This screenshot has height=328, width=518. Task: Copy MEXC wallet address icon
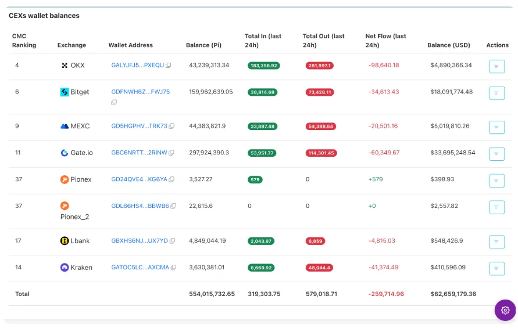(x=172, y=126)
